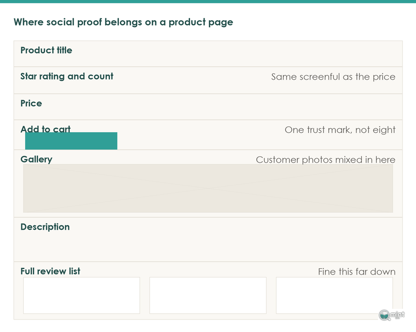
Task: Click the empty area under Description label
Action: point(208,247)
